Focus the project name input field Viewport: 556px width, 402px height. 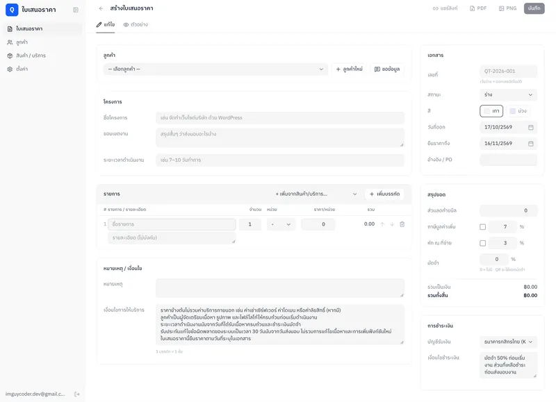280,117
